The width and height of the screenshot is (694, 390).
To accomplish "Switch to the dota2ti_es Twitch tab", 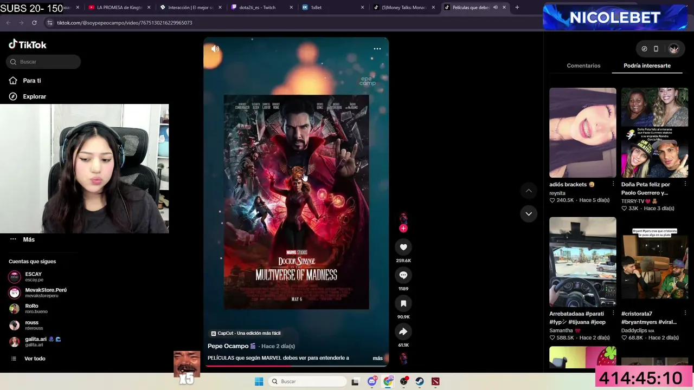I will pyautogui.click(x=258, y=8).
